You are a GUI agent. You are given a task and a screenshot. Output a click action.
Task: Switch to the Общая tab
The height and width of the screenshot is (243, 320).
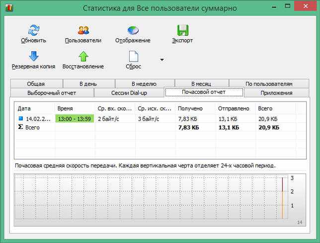click(x=37, y=84)
